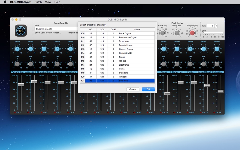This screenshot has width=240, height=150.
Task: Open the Patch menu
Action: 38,2
